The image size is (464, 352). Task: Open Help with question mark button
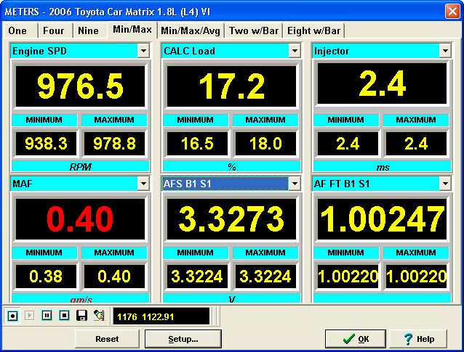point(417,339)
